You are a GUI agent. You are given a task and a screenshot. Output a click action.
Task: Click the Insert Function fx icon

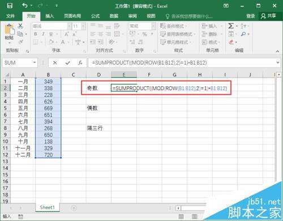click(80, 62)
